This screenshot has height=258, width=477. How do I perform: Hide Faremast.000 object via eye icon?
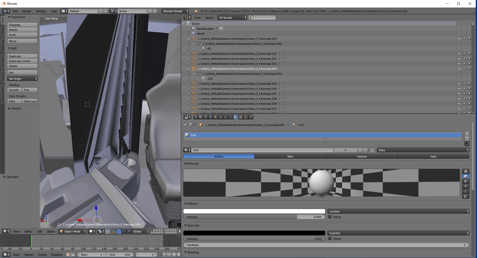point(459,39)
